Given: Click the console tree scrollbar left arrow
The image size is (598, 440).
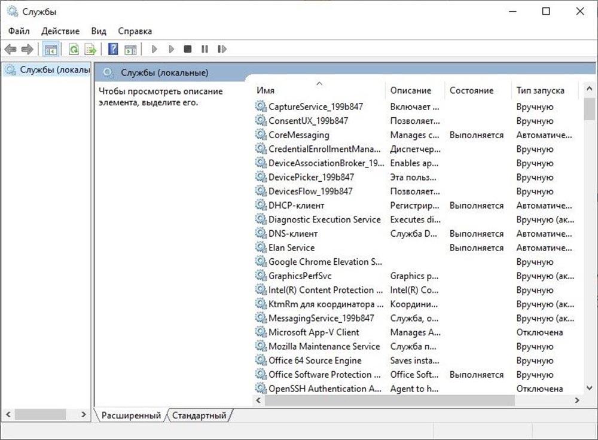Looking at the screenshot, I should click(8, 414).
